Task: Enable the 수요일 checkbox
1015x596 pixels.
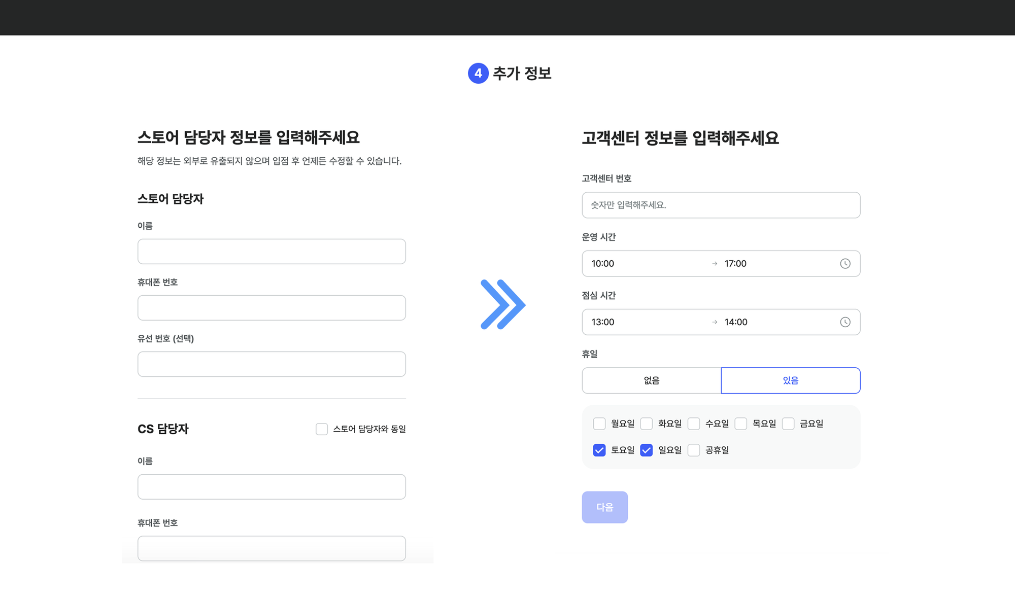Action: tap(694, 423)
